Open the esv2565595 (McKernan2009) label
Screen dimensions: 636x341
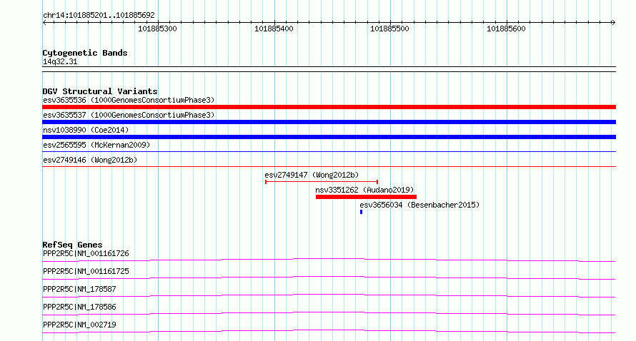96,145
